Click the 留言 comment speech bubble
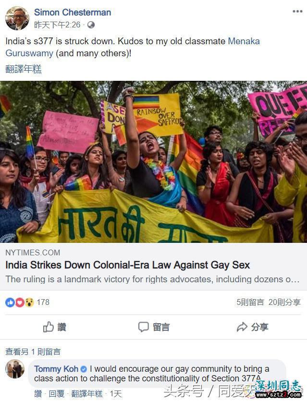The height and width of the screenshot is (403, 307). [x=154, y=327]
